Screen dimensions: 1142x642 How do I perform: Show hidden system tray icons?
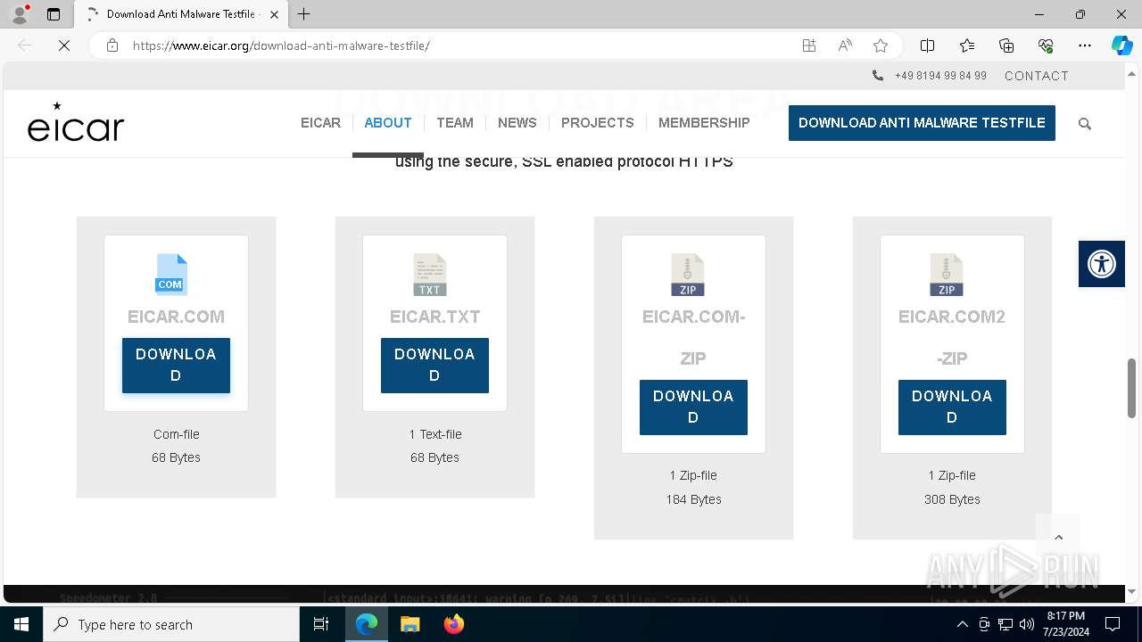click(x=962, y=624)
